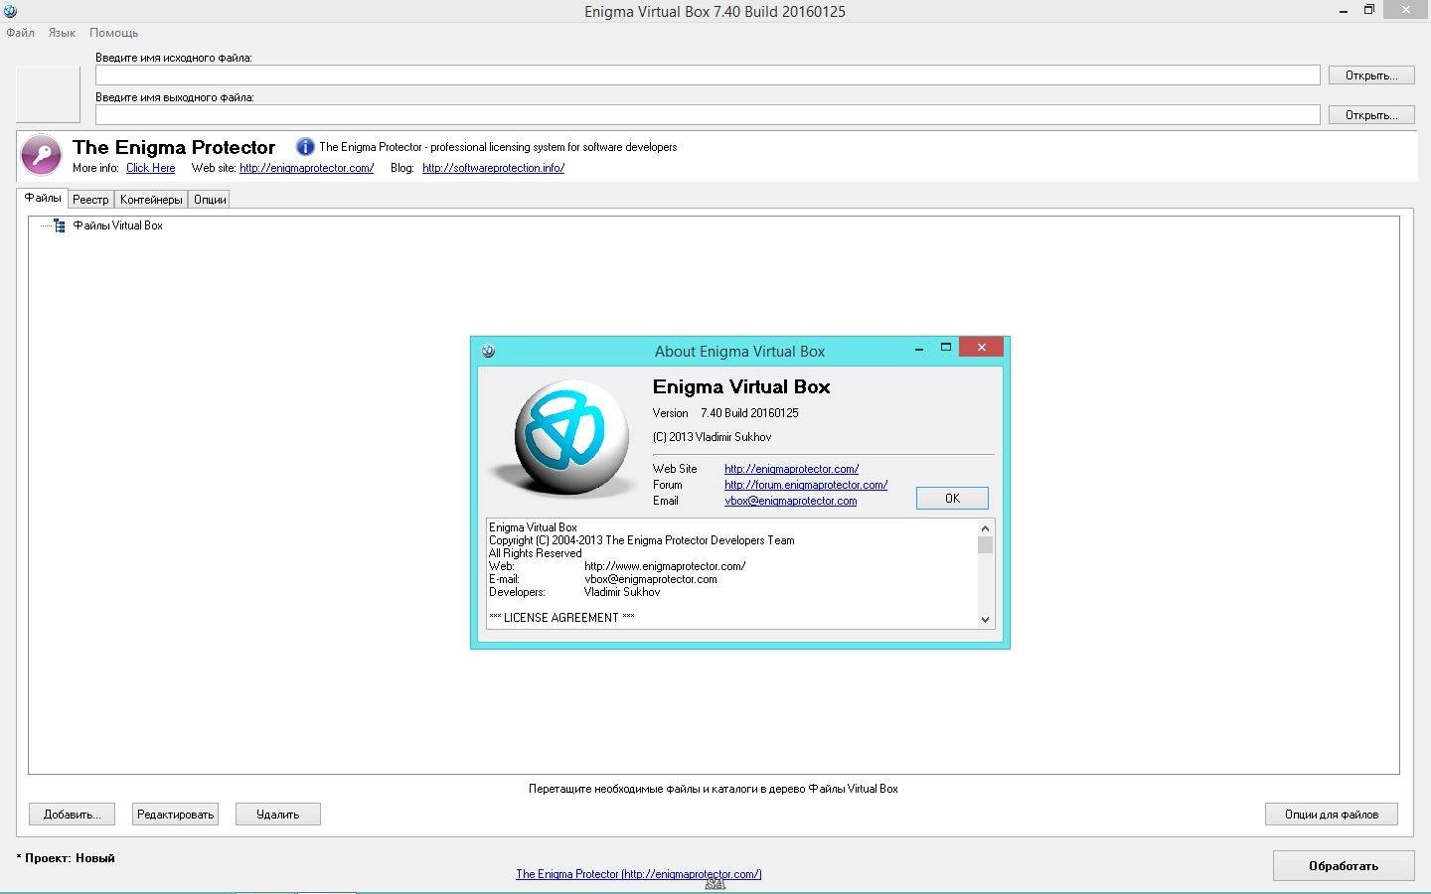
Task: Open the softwareprotection.info blog link
Action: (493, 168)
